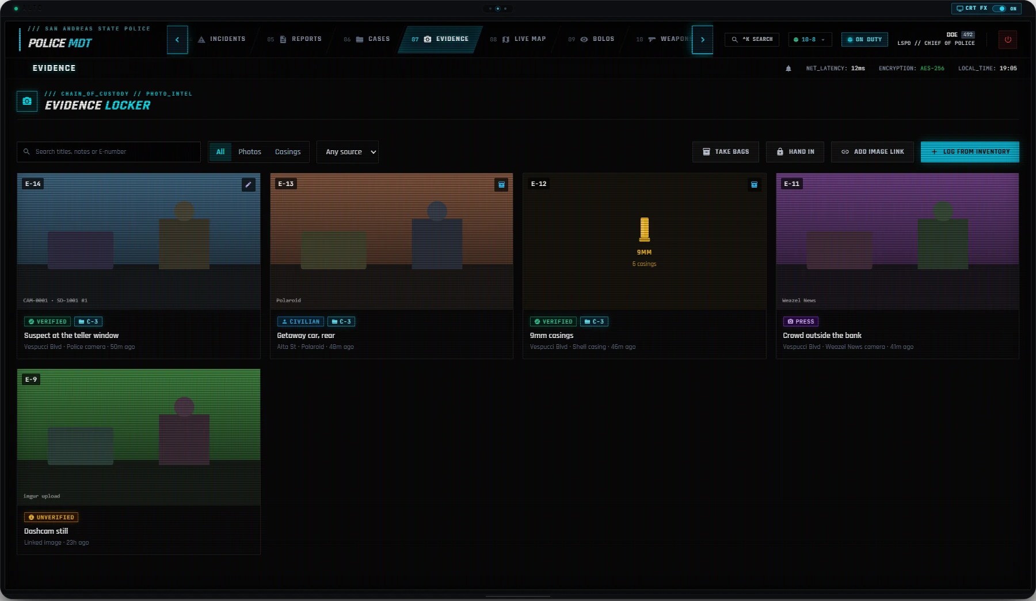Image resolution: width=1036 pixels, height=601 pixels.
Task: Click the camera icon beside Evidence Locker
Action: [27, 101]
